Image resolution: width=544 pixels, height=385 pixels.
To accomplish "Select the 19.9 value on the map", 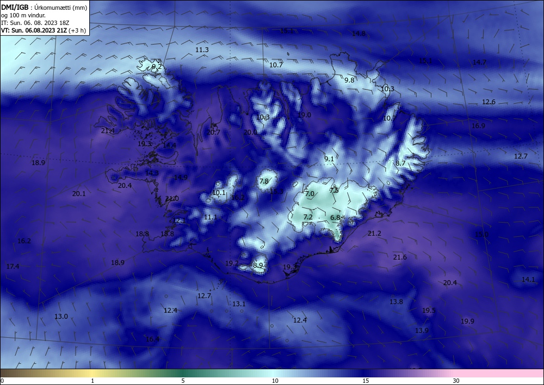I will 468,321.
